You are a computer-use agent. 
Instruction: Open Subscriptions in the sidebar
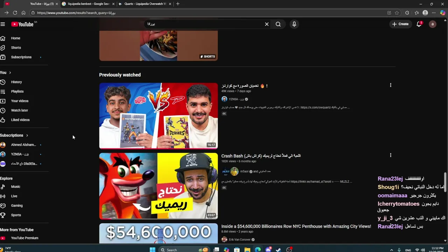click(21, 57)
